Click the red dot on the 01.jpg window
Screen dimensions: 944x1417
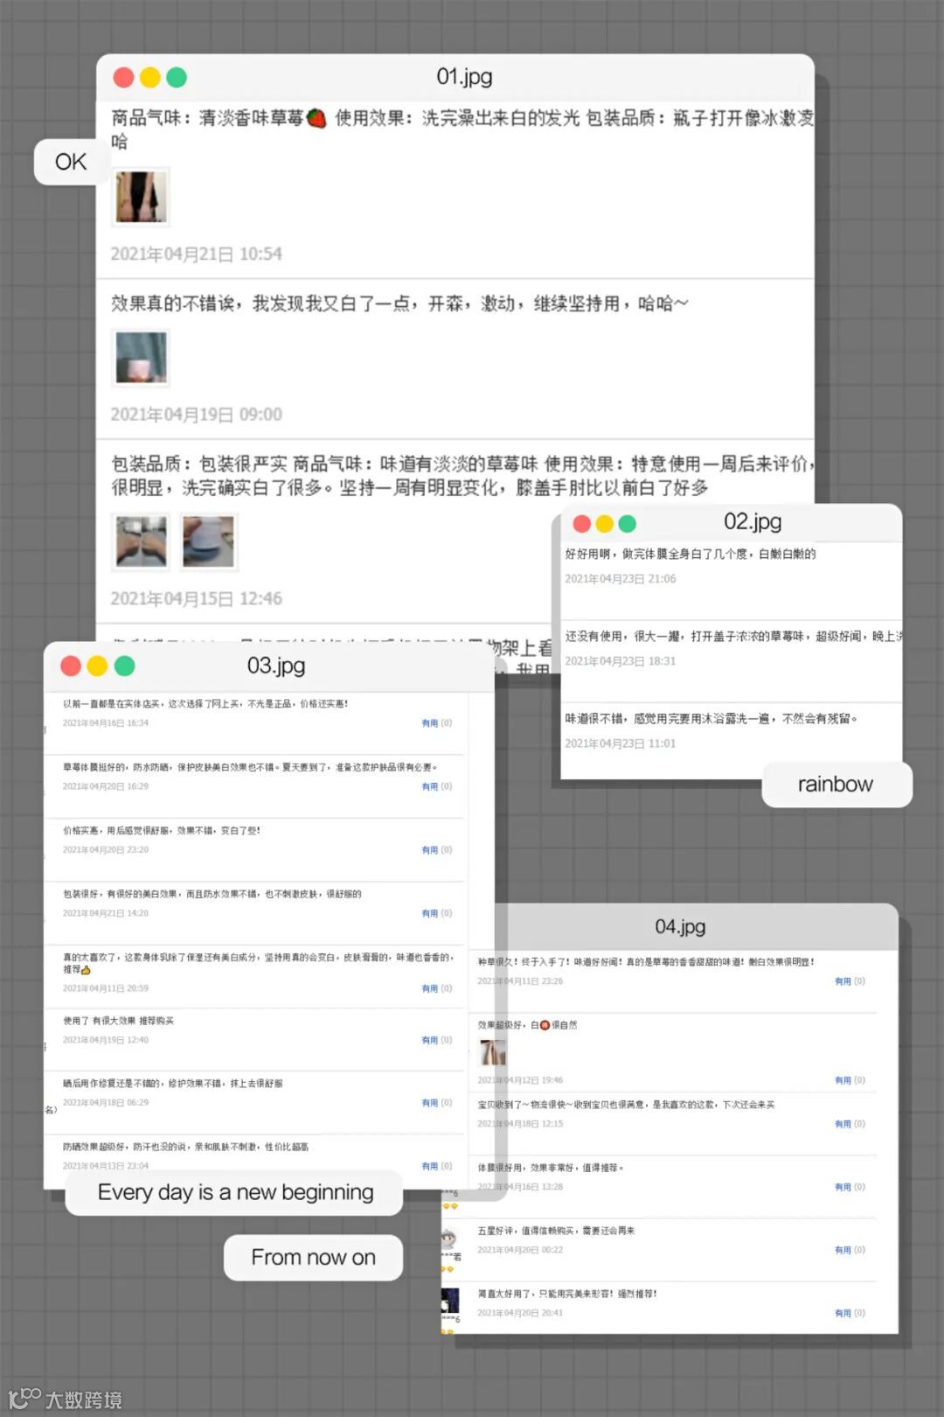point(124,78)
